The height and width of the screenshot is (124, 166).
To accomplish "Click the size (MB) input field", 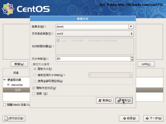I will (93, 59).
